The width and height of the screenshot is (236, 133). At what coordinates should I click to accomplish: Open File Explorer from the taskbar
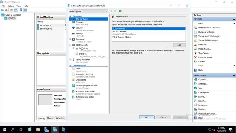point(38,130)
